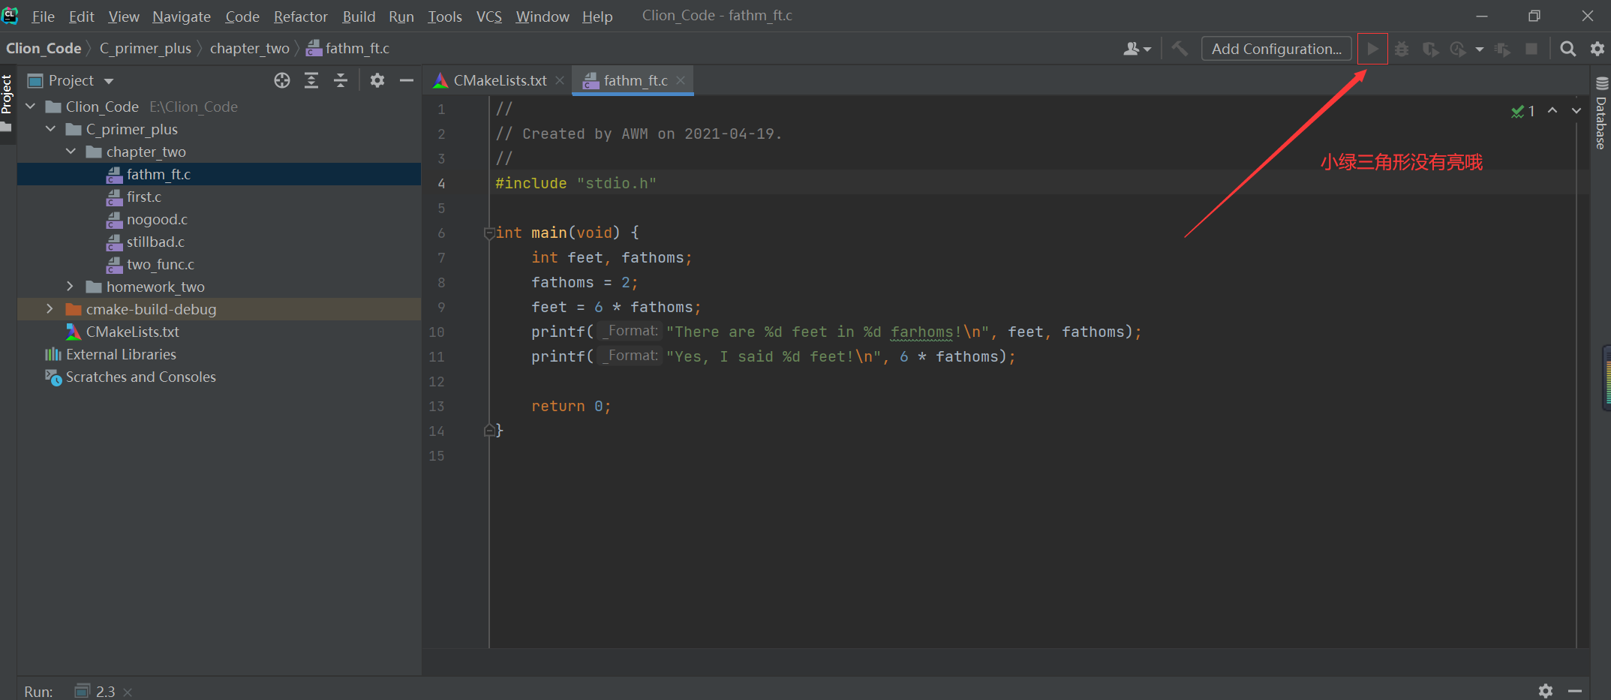Select two_func.c in project tree
1611x700 pixels.
tap(161, 264)
